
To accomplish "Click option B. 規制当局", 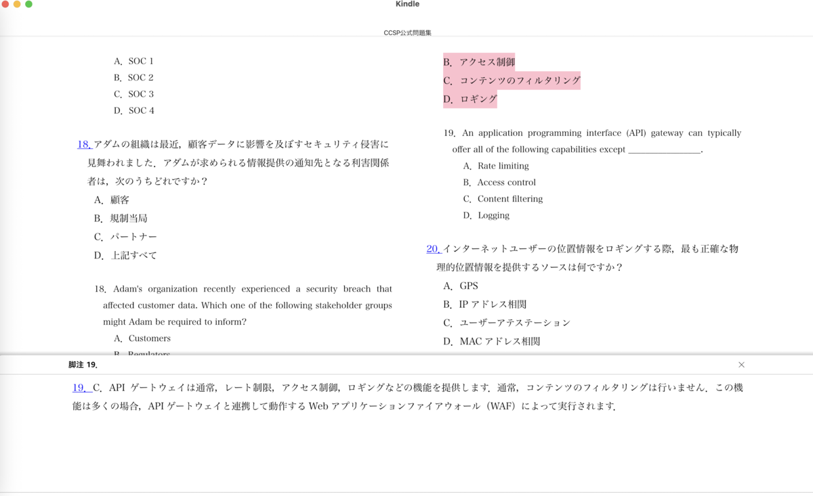I will click(121, 219).
